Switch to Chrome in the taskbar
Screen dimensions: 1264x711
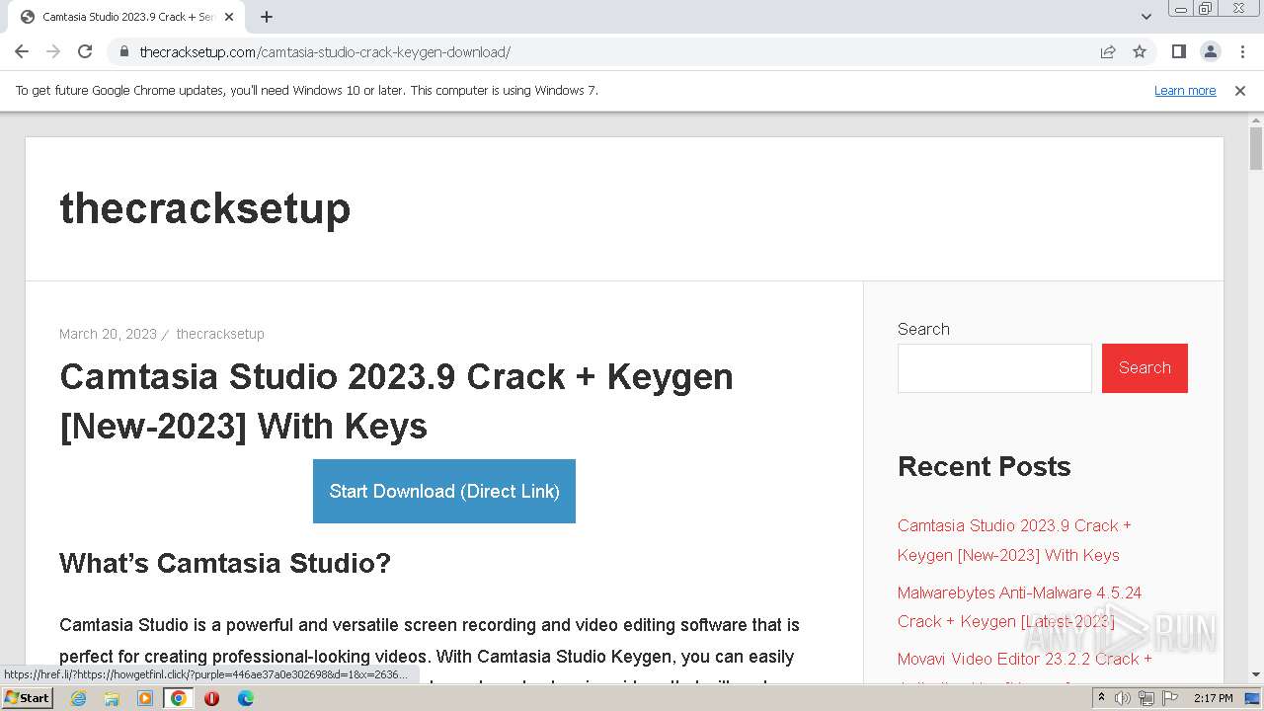point(179,698)
